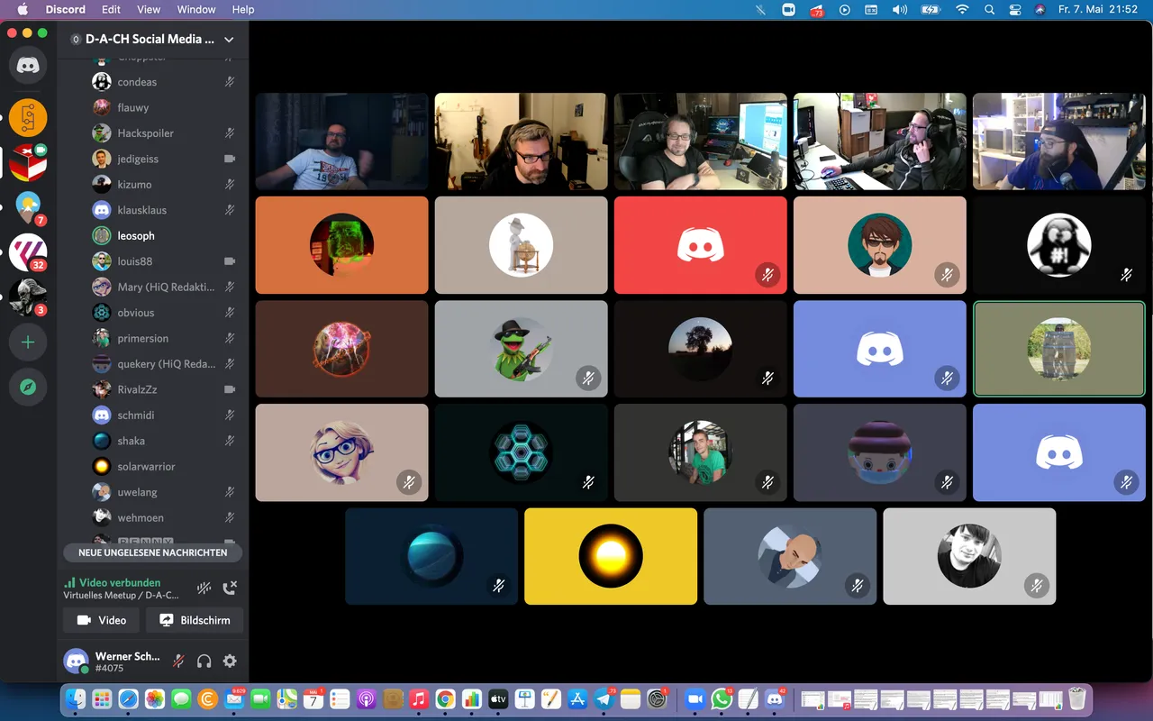Open Discord home direct messages
This screenshot has width=1153, height=721.
(x=28, y=66)
